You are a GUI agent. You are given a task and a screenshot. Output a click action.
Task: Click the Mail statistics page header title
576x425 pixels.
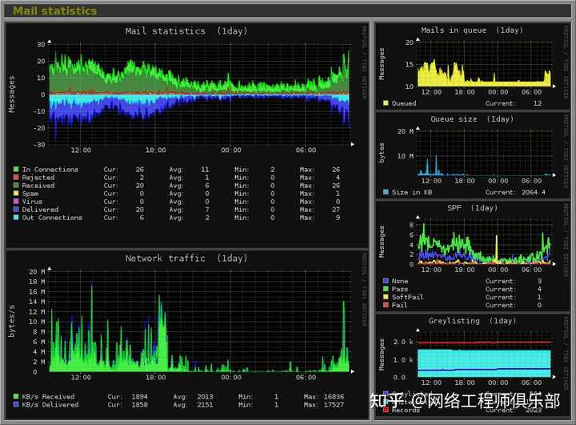click(54, 11)
